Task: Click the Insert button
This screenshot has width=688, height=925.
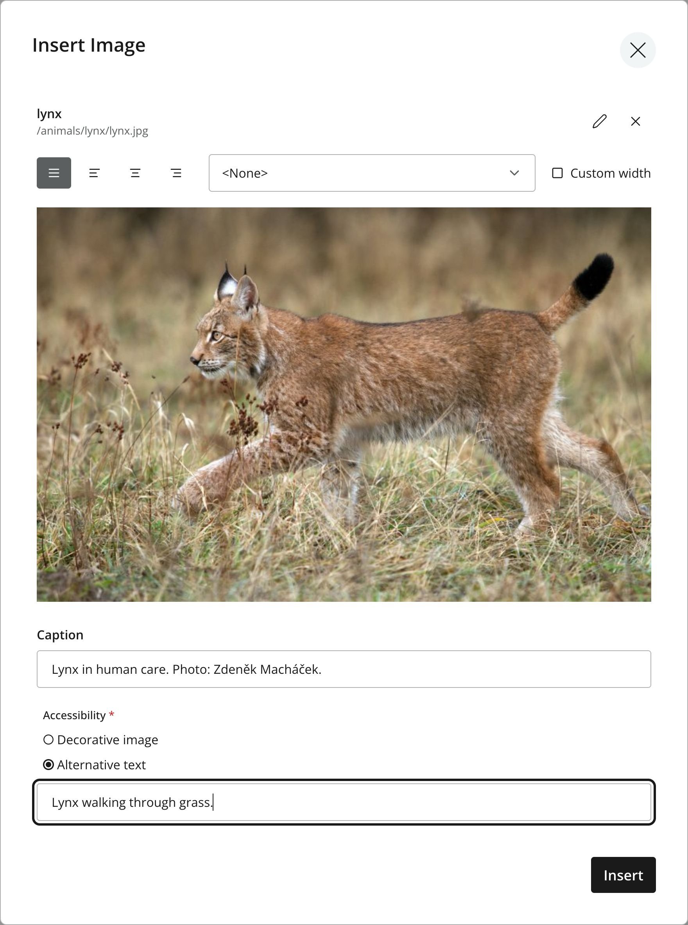Action: (623, 875)
